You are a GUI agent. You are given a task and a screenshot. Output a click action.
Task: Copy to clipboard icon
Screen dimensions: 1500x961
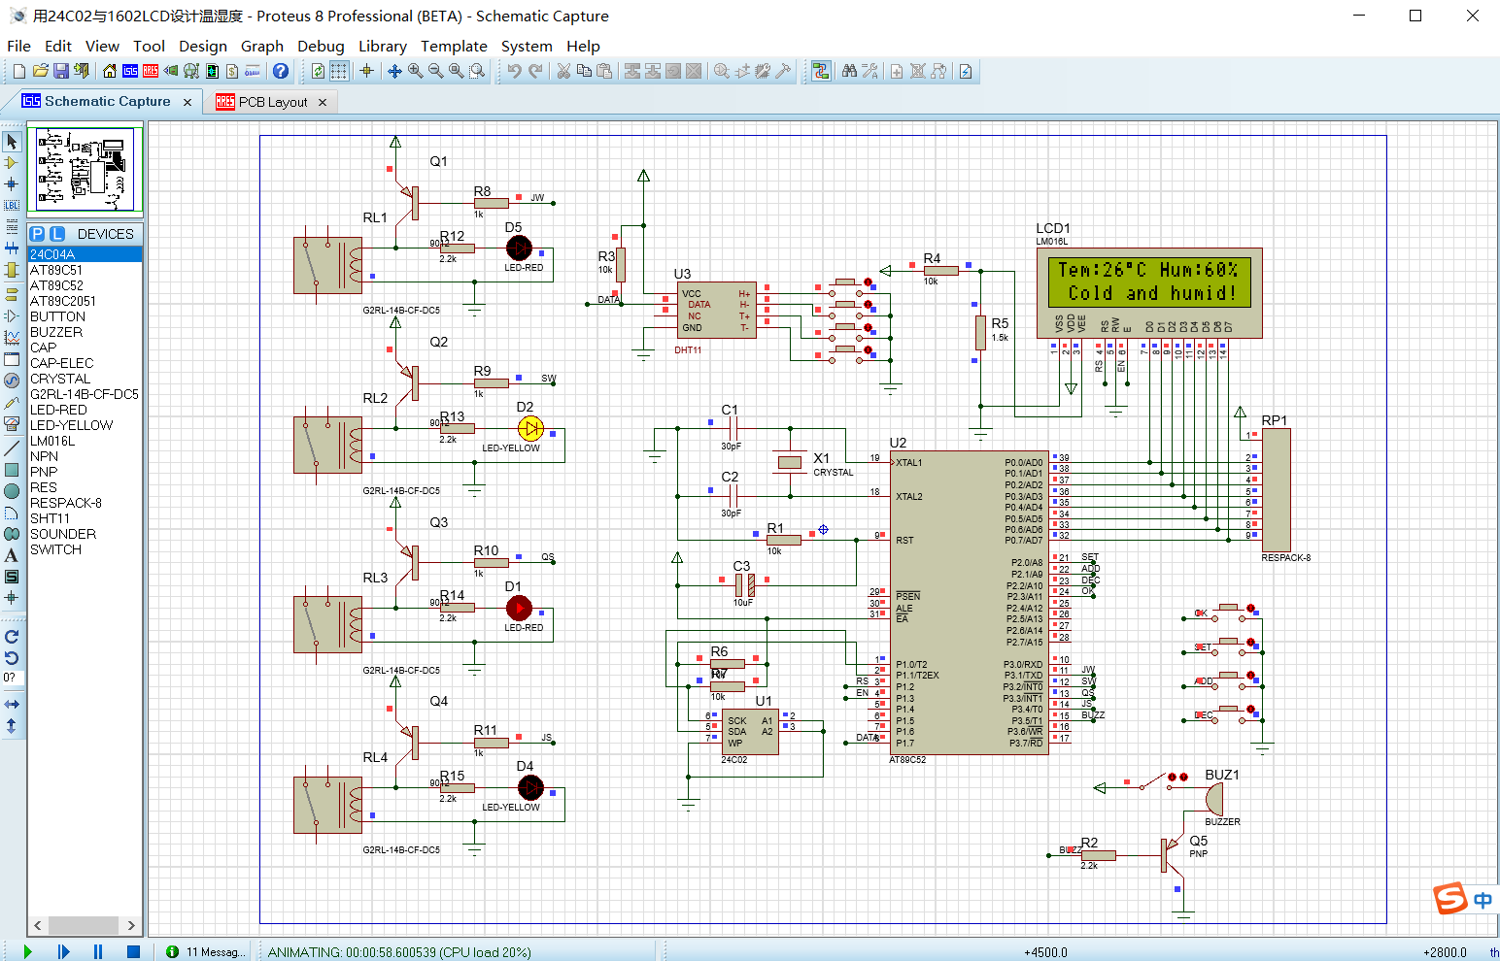click(x=583, y=71)
